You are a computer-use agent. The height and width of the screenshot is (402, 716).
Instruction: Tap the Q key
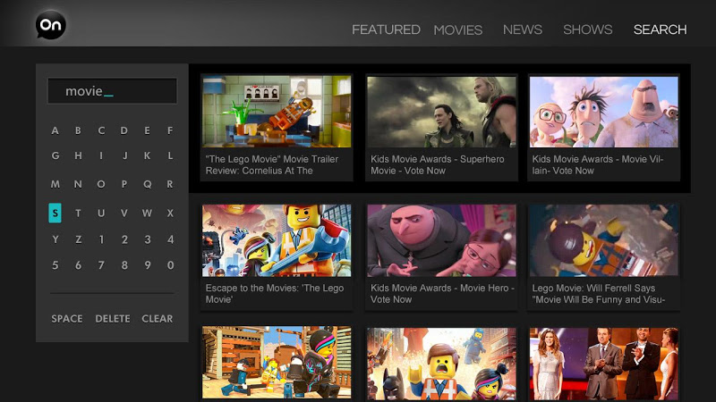tap(148, 185)
